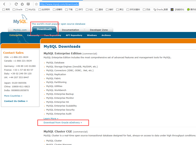Screen dimensions: 196x145
Task: Click MySQL Utilities list item
Action: click(x=54, y=86)
